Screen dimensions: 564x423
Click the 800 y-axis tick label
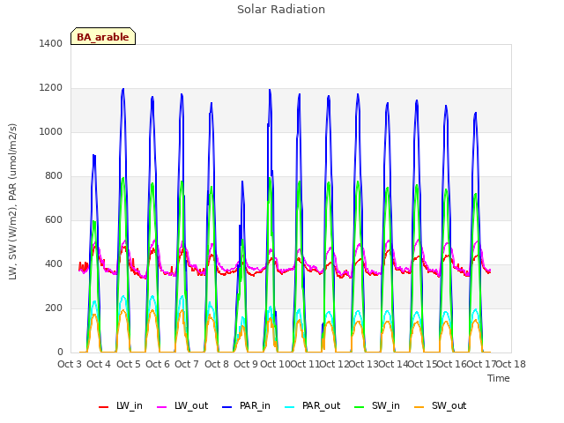(54, 176)
